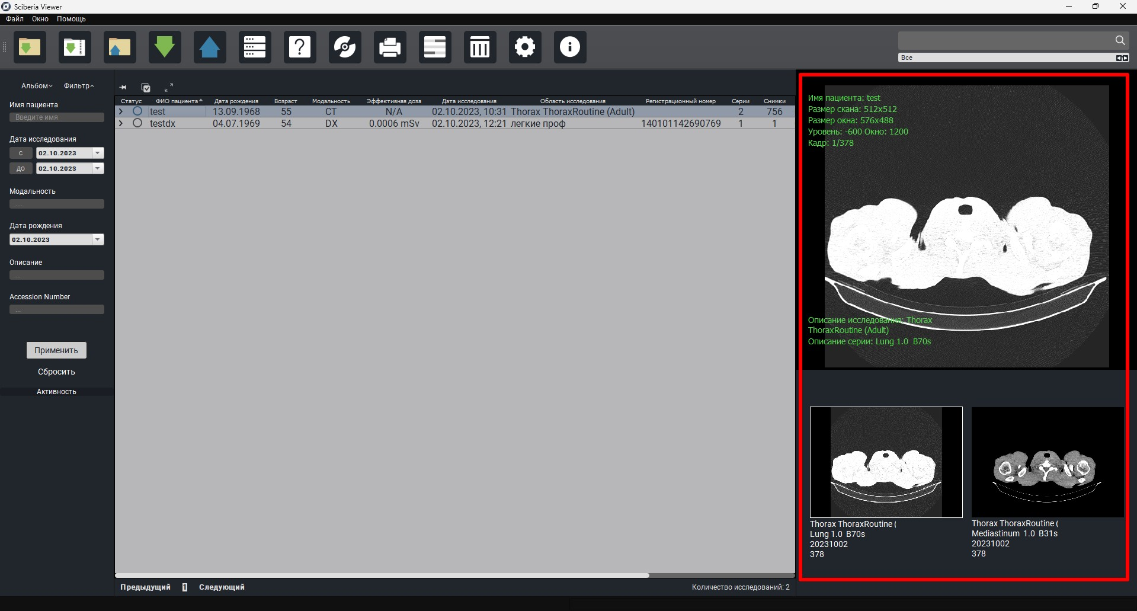Click the 'легкие проф' study description cell
Image resolution: width=1137 pixels, height=611 pixels.
pos(538,123)
